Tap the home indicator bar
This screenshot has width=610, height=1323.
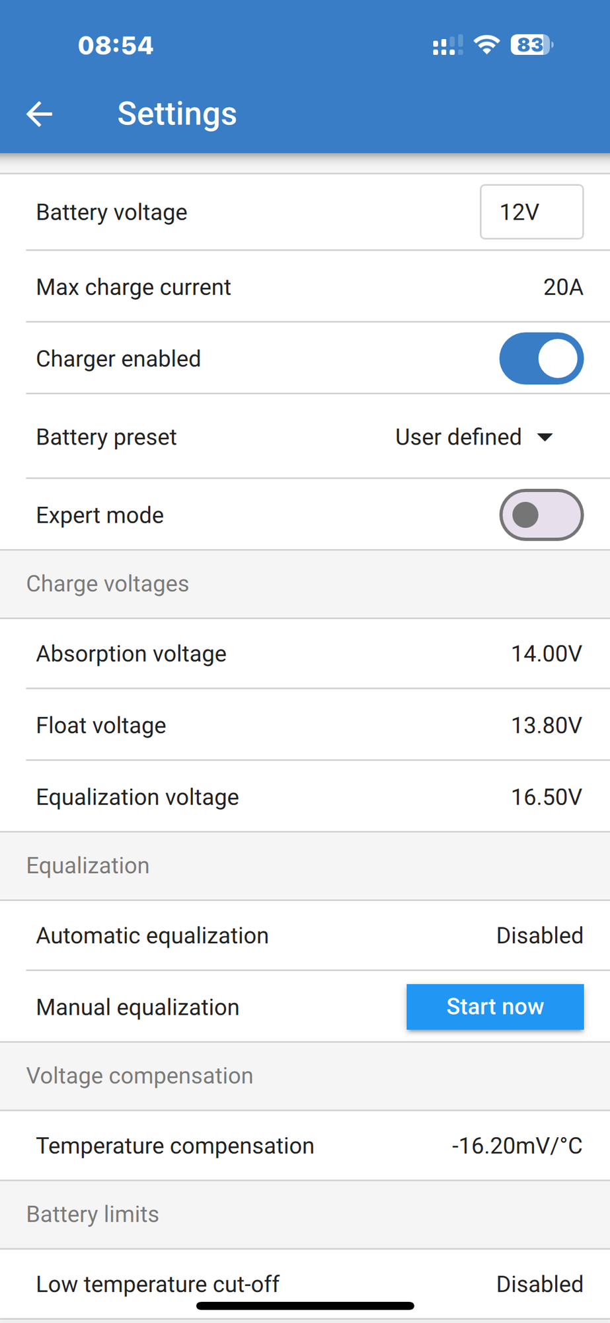[x=305, y=1306]
